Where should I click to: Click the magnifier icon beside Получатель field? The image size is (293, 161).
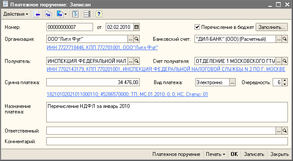pos(137,61)
